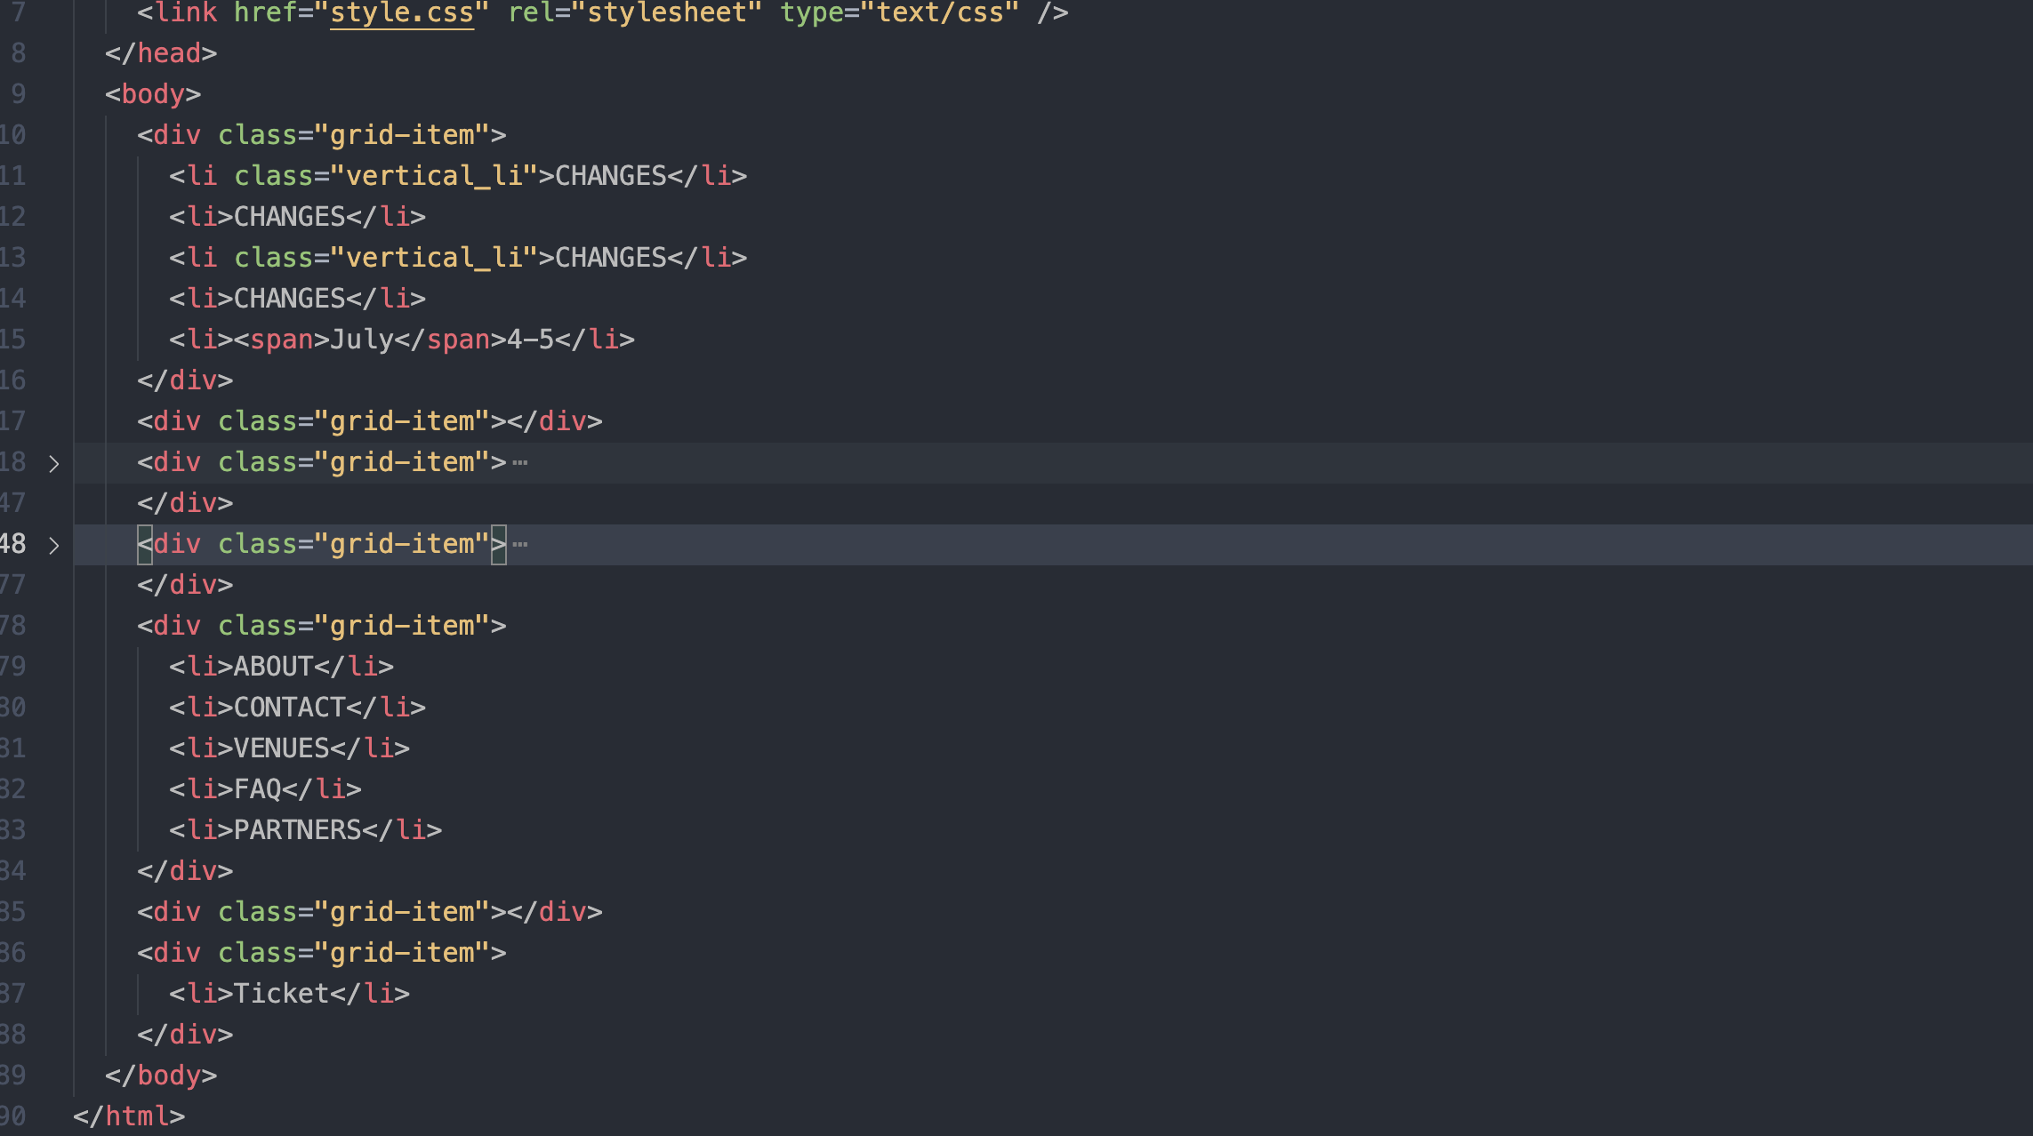Click the ellipsis fold marker on line 18

coord(520,463)
